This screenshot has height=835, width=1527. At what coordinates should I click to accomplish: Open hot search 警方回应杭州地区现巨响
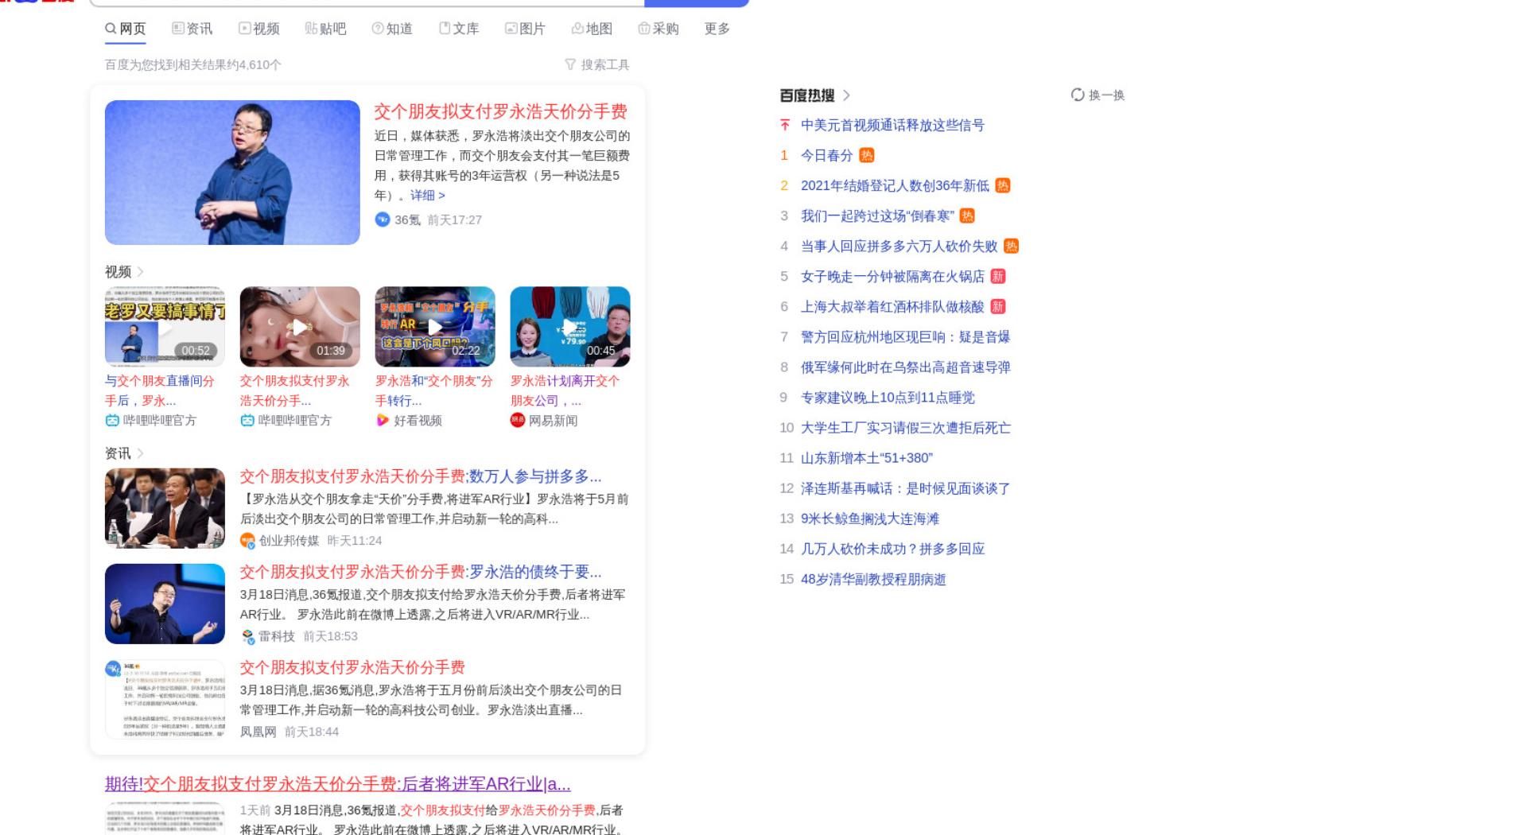point(905,336)
